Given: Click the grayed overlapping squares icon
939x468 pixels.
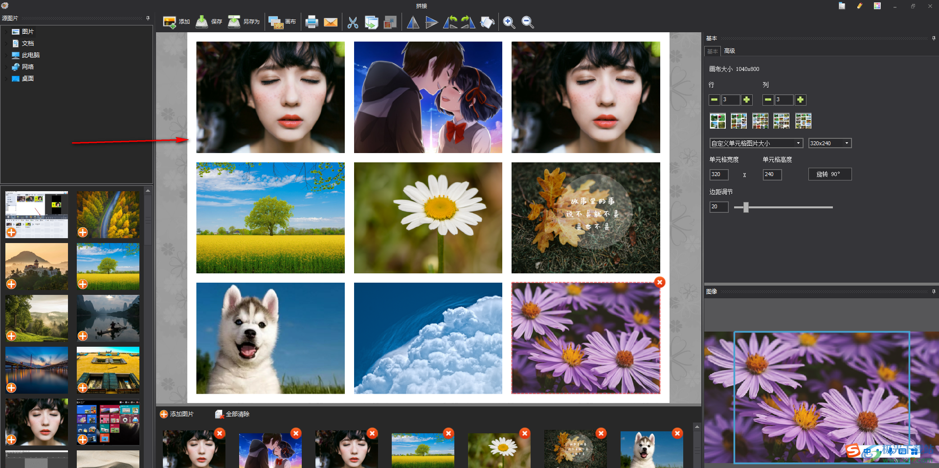Looking at the screenshot, I should pos(390,22).
